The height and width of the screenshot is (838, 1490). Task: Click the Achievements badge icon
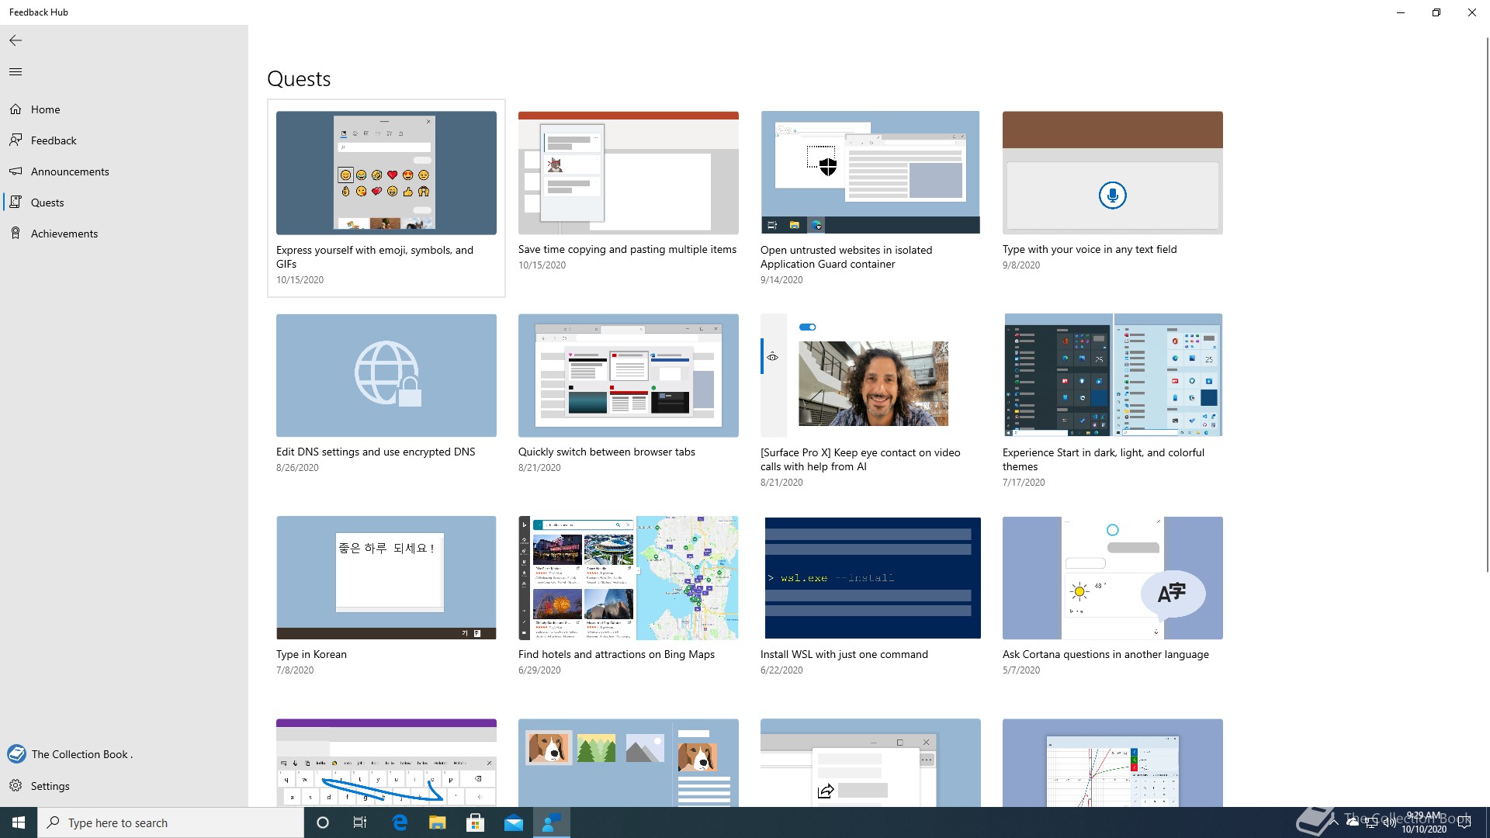16,234
